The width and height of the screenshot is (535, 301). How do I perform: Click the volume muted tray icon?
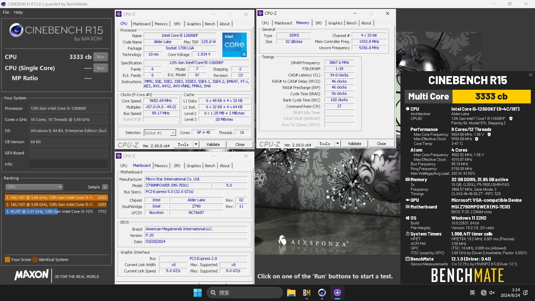(492, 293)
